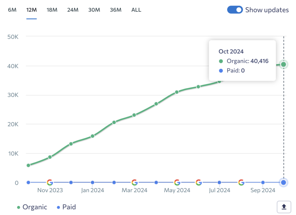The width and height of the screenshot is (296, 215).
Task: Toggle the Organic series in the legend
Action: pos(32,207)
